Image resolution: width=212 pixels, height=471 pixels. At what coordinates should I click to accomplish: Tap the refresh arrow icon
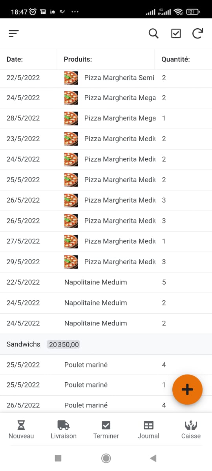pyautogui.click(x=197, y=34)
